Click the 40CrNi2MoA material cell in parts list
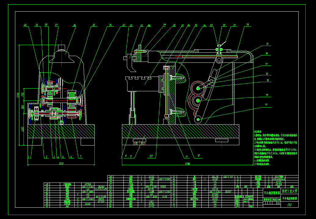Screen dimensions: 316x219 pos(279,179)
